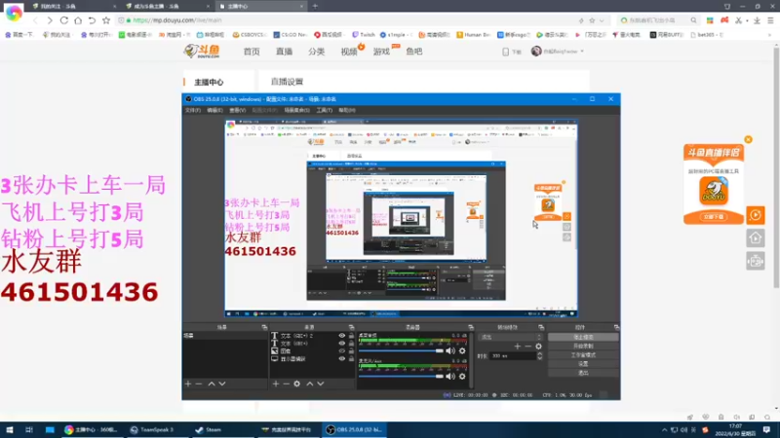Increase transition duration with stepper arrow
This screenshot has width=780, height=438.
tap(540, 354)
